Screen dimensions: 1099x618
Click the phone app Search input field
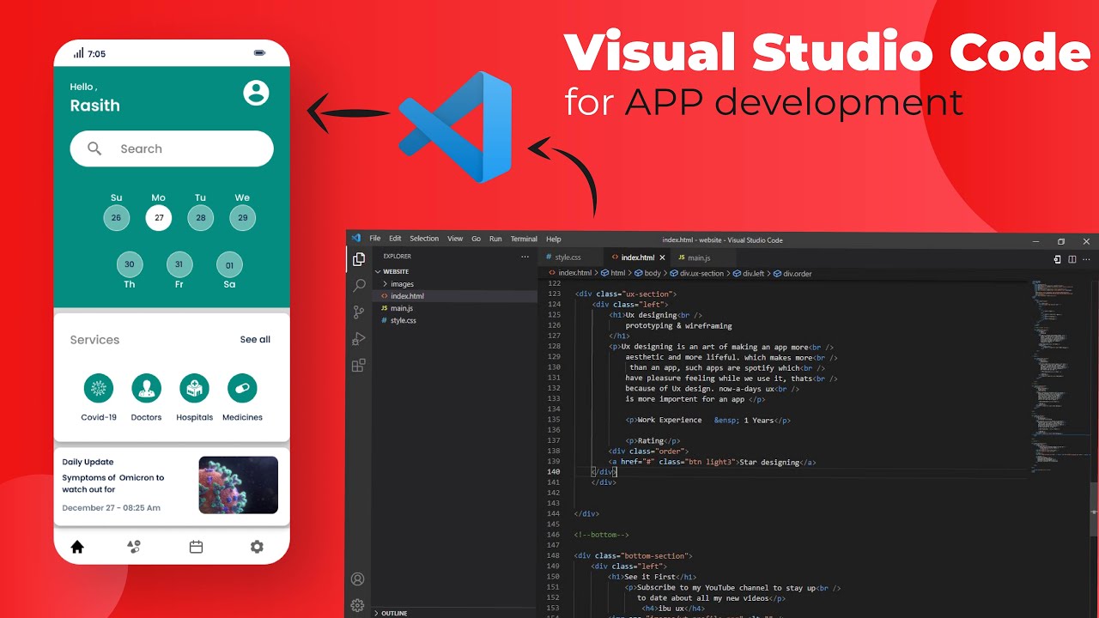(172, 148)
